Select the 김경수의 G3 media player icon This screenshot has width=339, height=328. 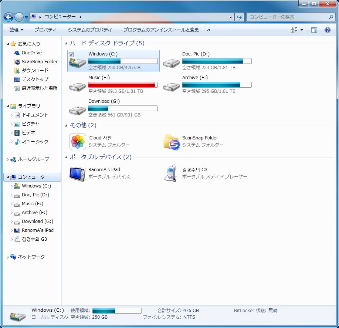tap(171, 173)
